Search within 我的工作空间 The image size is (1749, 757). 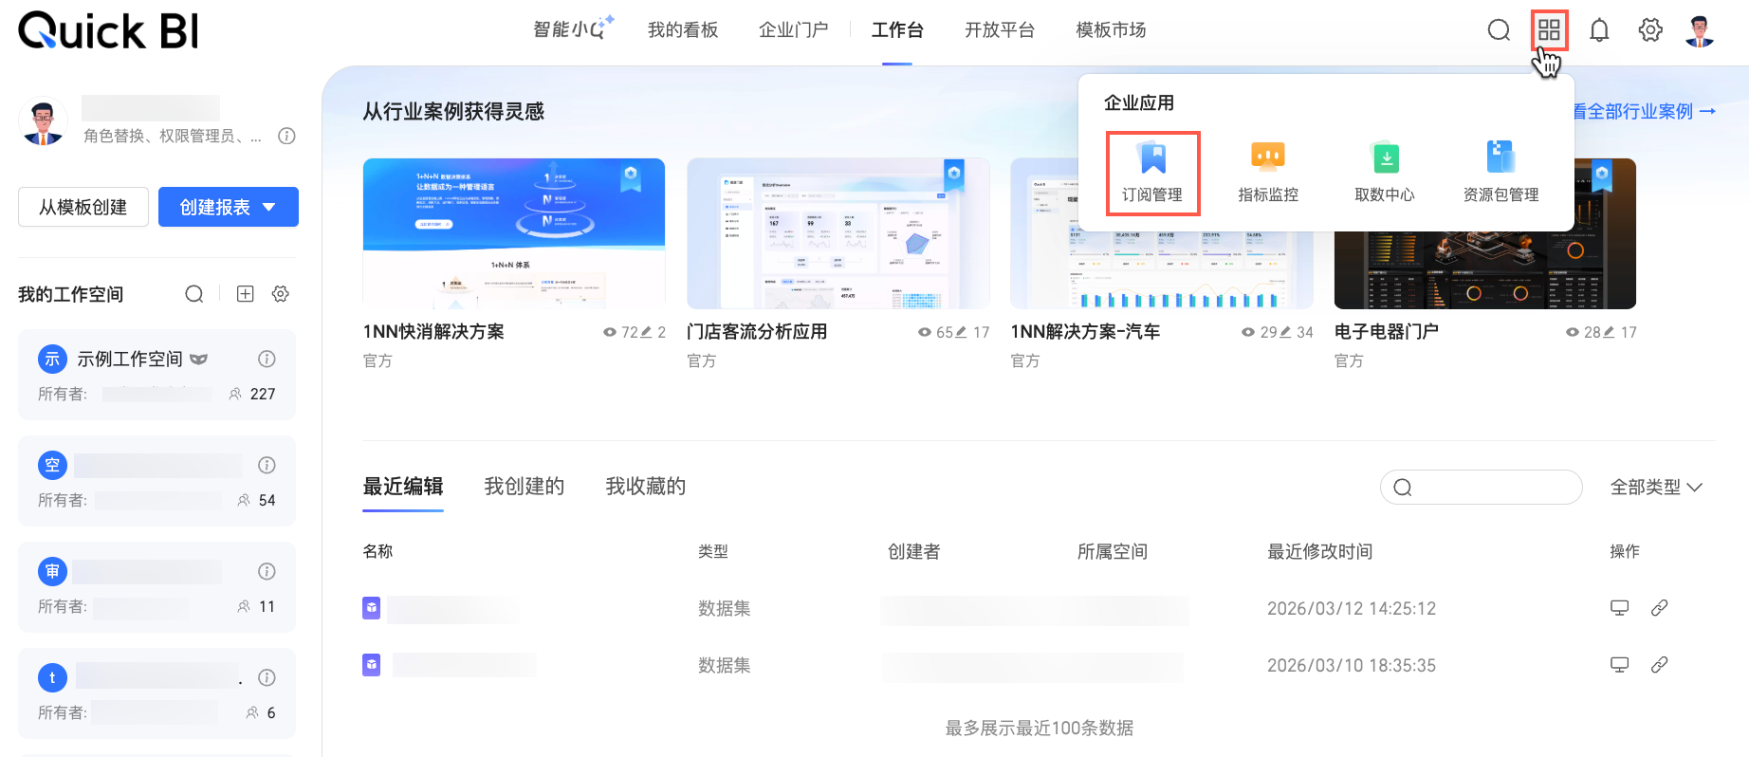pos(194,294)
